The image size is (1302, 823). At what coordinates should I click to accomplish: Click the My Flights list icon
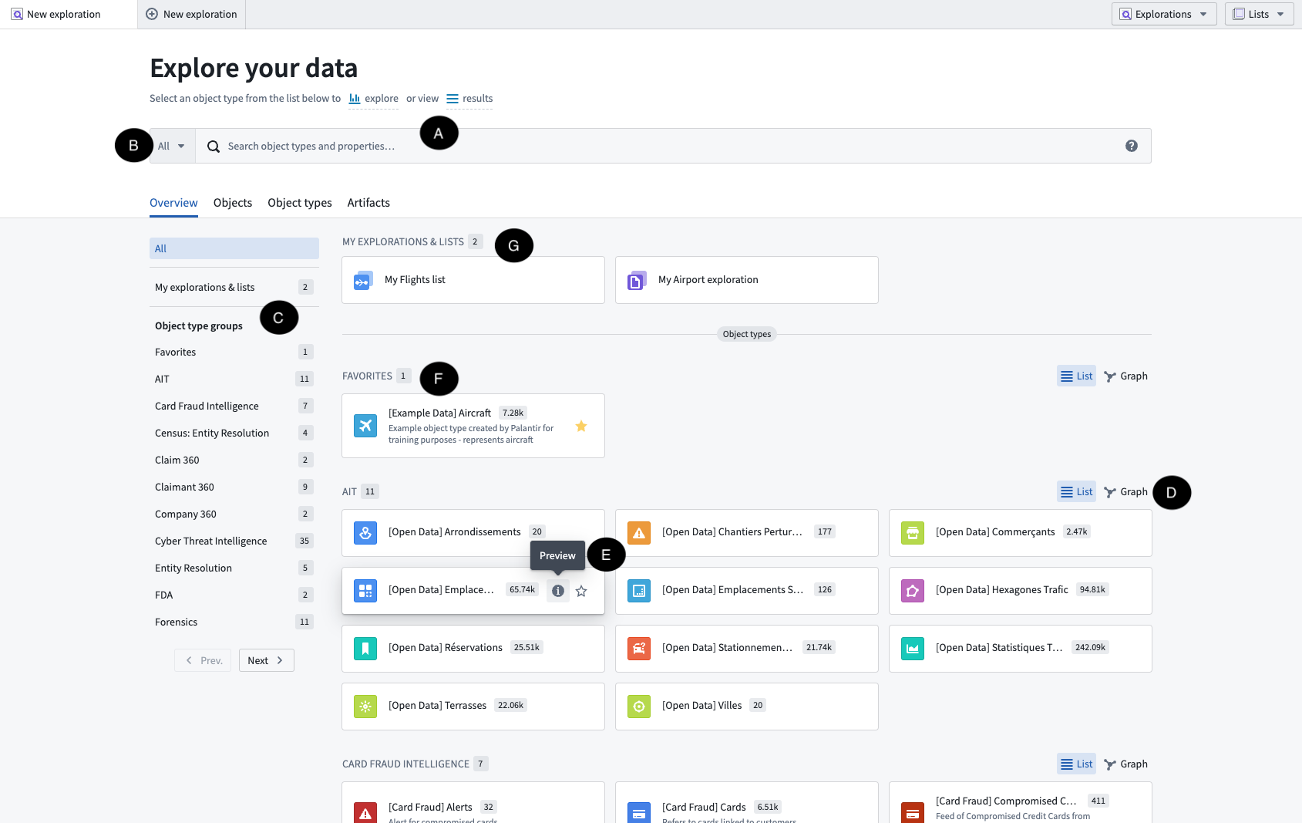(363, 280)
